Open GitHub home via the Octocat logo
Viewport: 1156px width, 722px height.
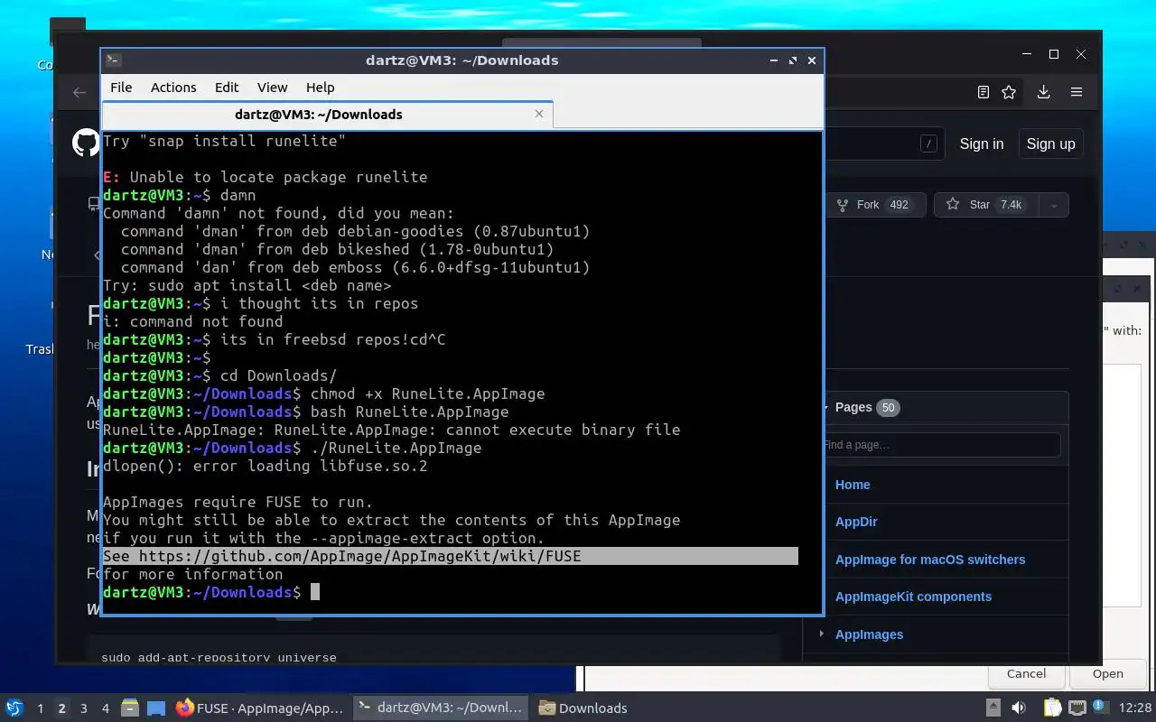86,143
